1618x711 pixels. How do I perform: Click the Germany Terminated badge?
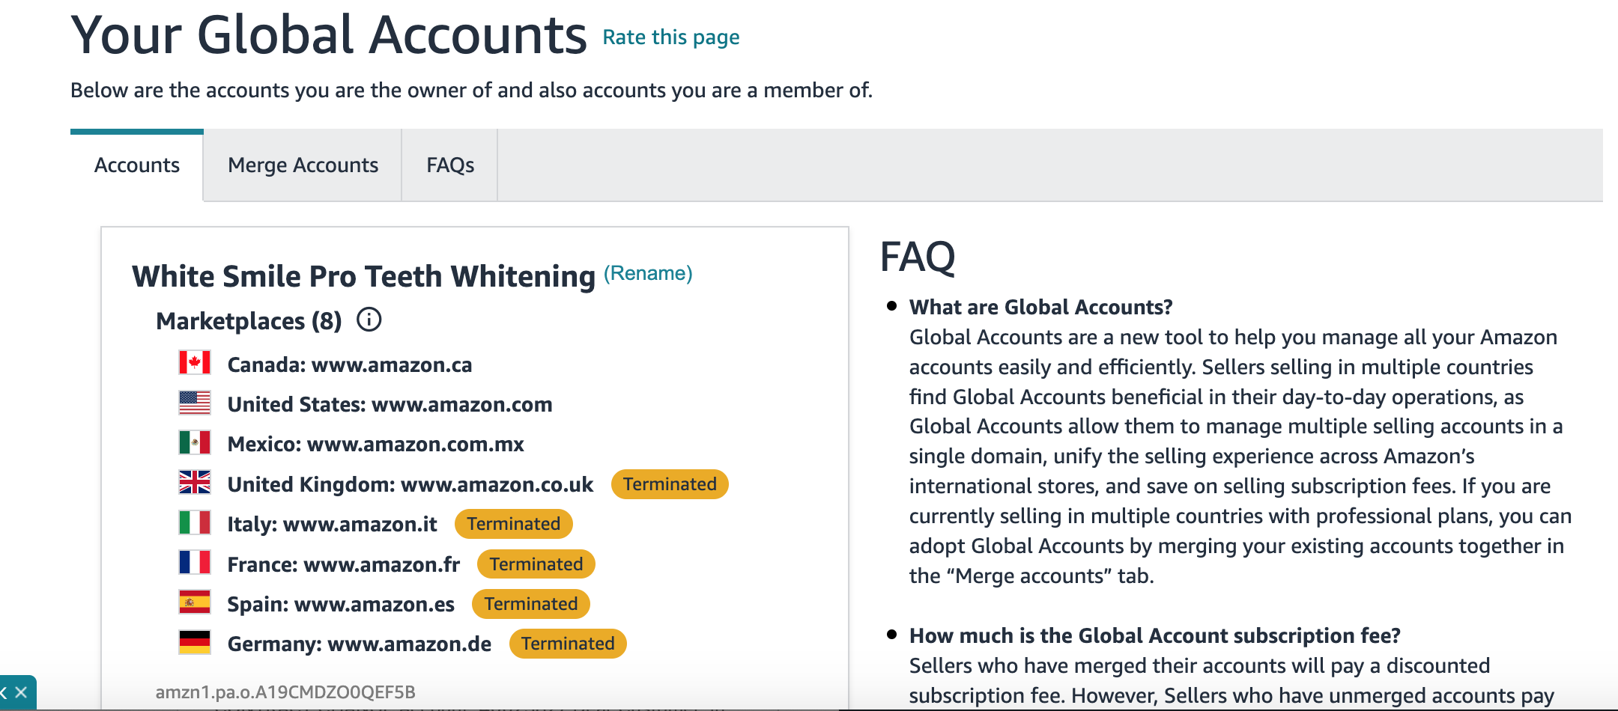pos(568,644)
